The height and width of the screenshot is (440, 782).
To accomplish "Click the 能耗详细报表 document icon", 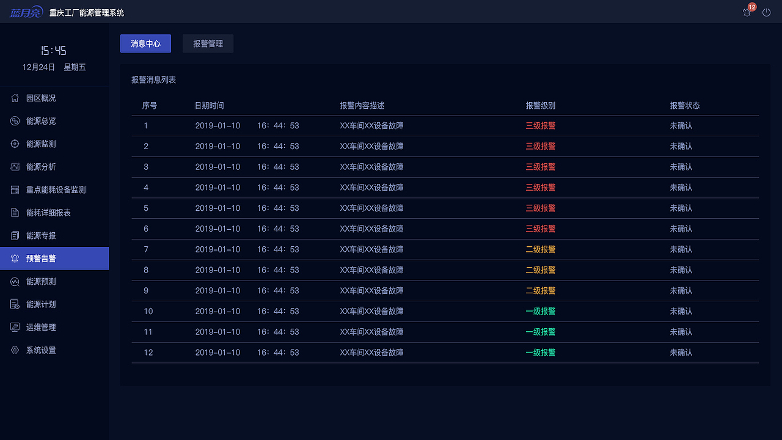I will click(x=15, y=213).
